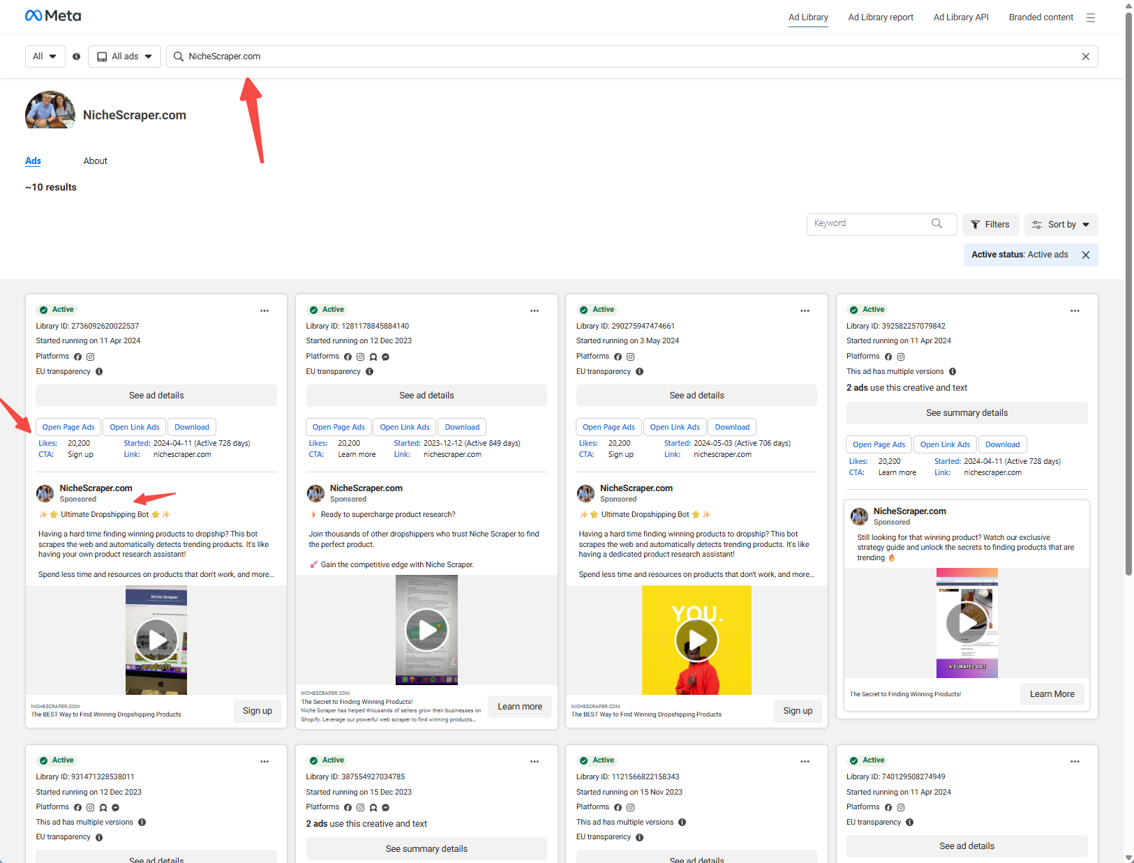The image size is (1134, 863).
Task: Click EU transparency info icon on ad 2736092620022537
Action: tap(99, 372)
